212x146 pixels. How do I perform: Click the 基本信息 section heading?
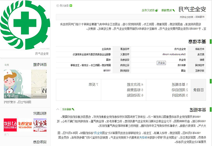(x=197, y=41)
